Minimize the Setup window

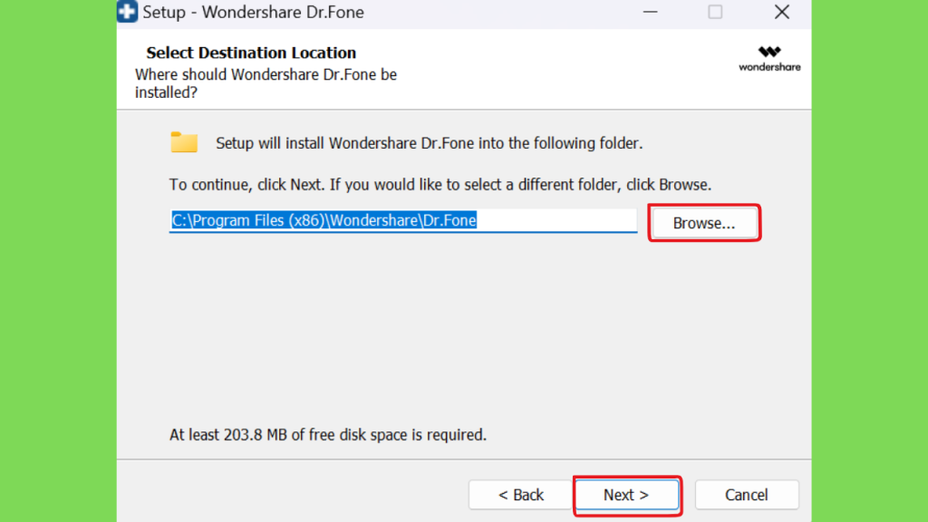[650, 12]
